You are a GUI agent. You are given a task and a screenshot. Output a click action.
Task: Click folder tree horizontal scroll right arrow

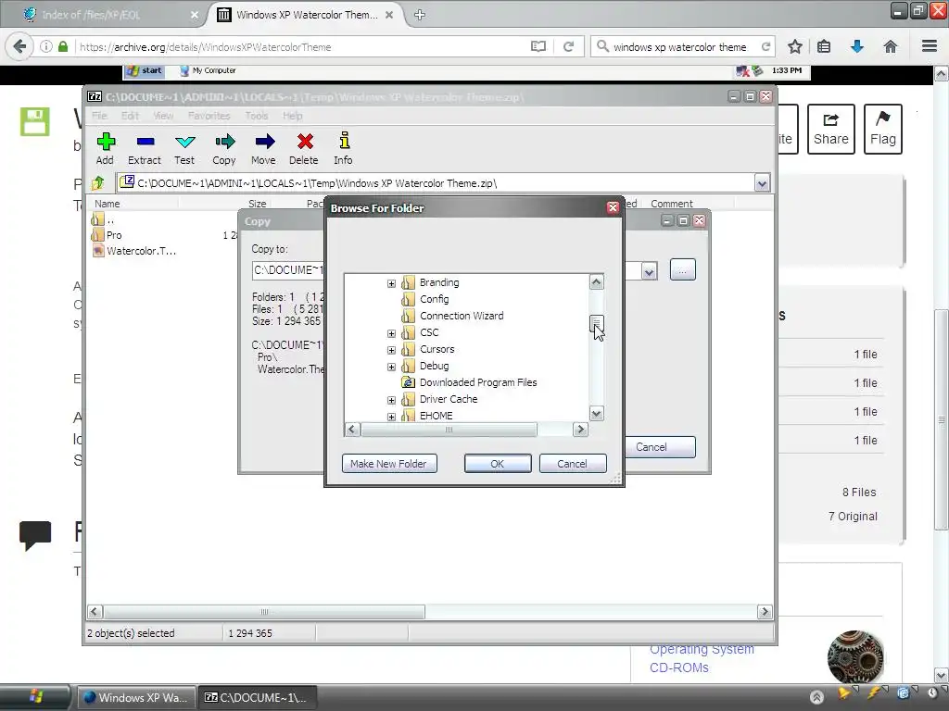(x=580, y=430)
